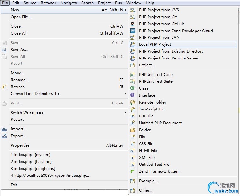Screen dimensions: 240x196
Task: Click the Save As floppy disk icon
Action: point(4,50)
